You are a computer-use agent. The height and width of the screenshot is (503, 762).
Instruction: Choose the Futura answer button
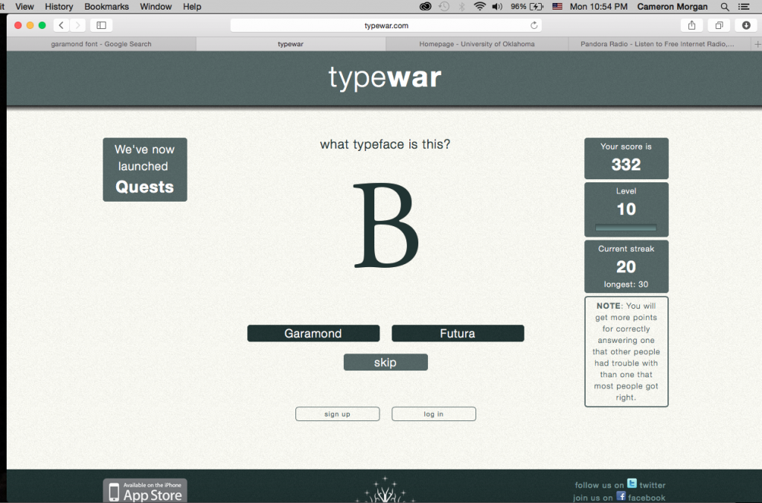tap(458, 333)
